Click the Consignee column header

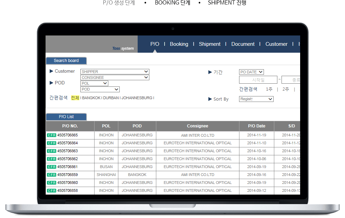coord(198,126)
